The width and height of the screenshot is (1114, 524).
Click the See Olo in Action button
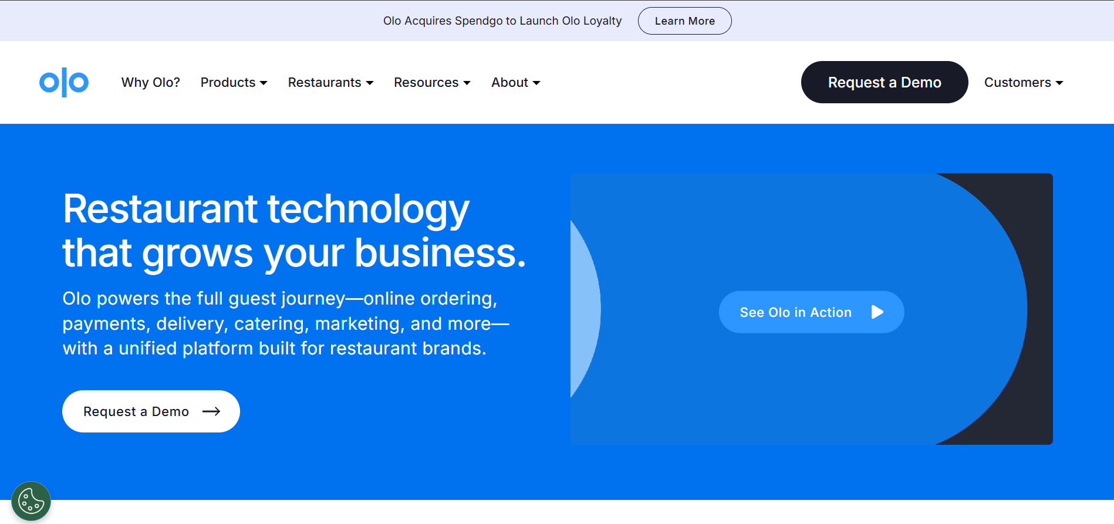(x=811, y=312)
